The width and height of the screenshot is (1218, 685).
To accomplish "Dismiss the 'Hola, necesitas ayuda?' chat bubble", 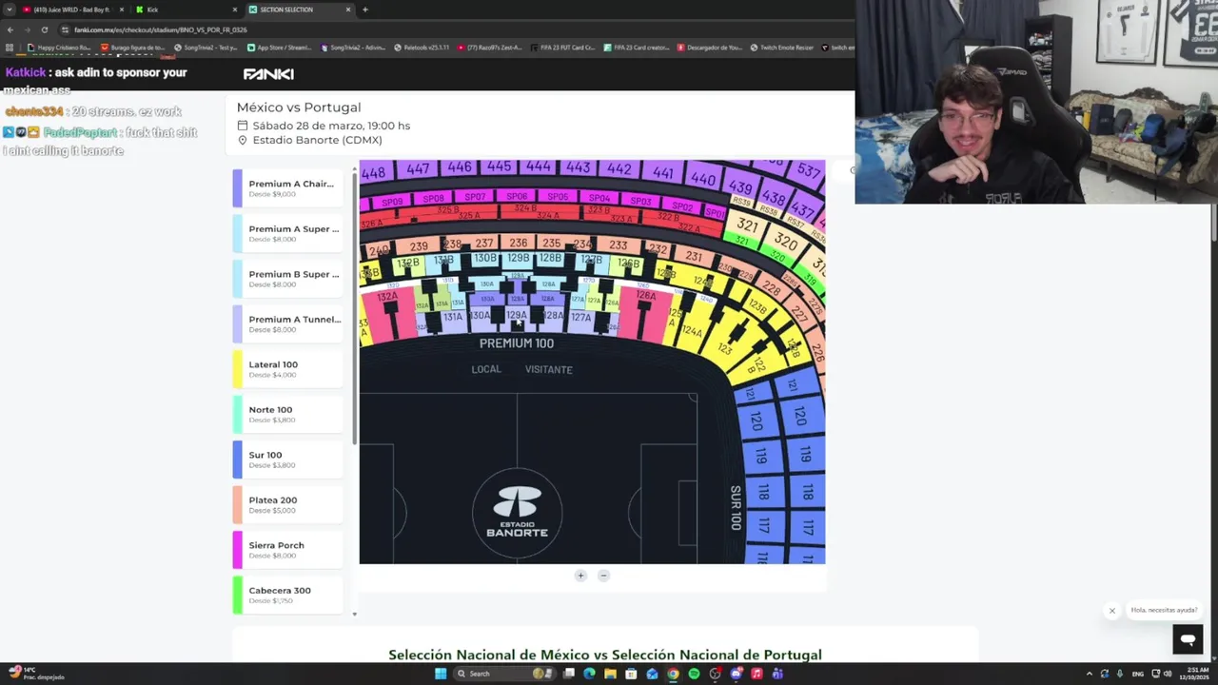I will coord(1111,611).
